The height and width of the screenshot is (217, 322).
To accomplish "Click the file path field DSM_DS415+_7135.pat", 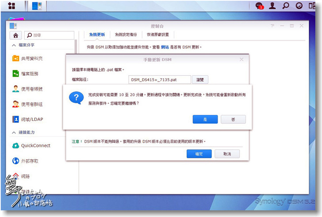I will pyautogui.click(x=160, y=80).
